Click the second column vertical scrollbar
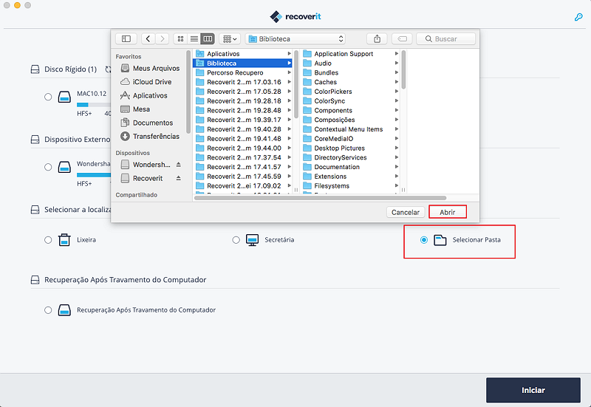 click(x=403, y=69)
